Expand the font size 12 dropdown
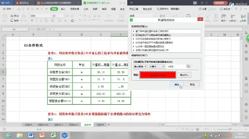The height and width of the screenshot is (139, 249). [64, 16]
